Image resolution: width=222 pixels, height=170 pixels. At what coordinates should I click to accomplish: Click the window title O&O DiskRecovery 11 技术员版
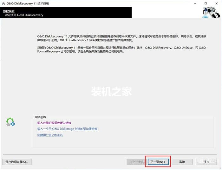(28, 3)
